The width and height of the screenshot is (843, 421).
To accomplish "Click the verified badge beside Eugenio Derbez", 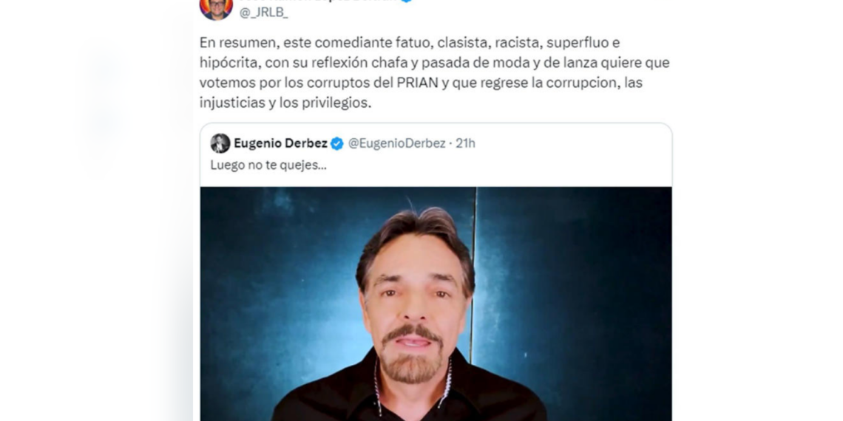I will [337, 143].
